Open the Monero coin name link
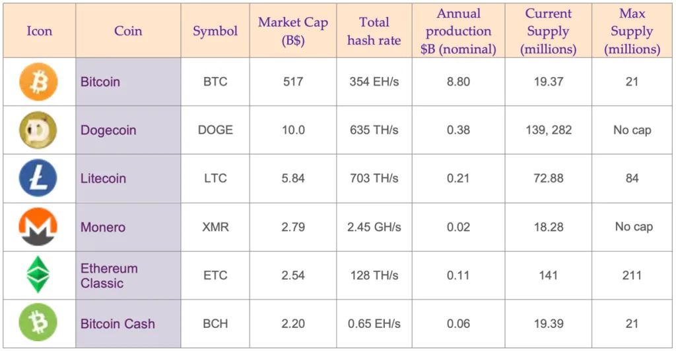 (x=102, y=227)
